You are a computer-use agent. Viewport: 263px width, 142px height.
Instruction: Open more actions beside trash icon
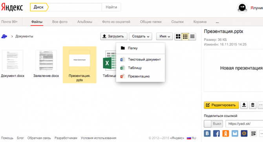261,105
